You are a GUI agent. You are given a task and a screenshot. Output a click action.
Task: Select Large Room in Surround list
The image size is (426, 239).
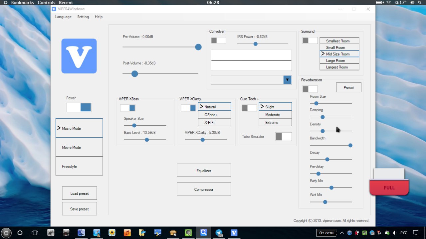click(x=339, y=60)
